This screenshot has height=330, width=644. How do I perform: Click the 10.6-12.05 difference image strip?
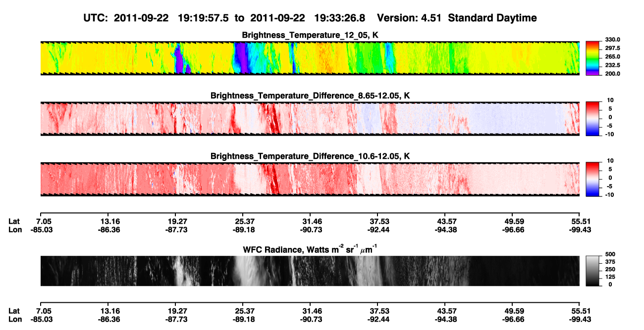tap(310, 179)
